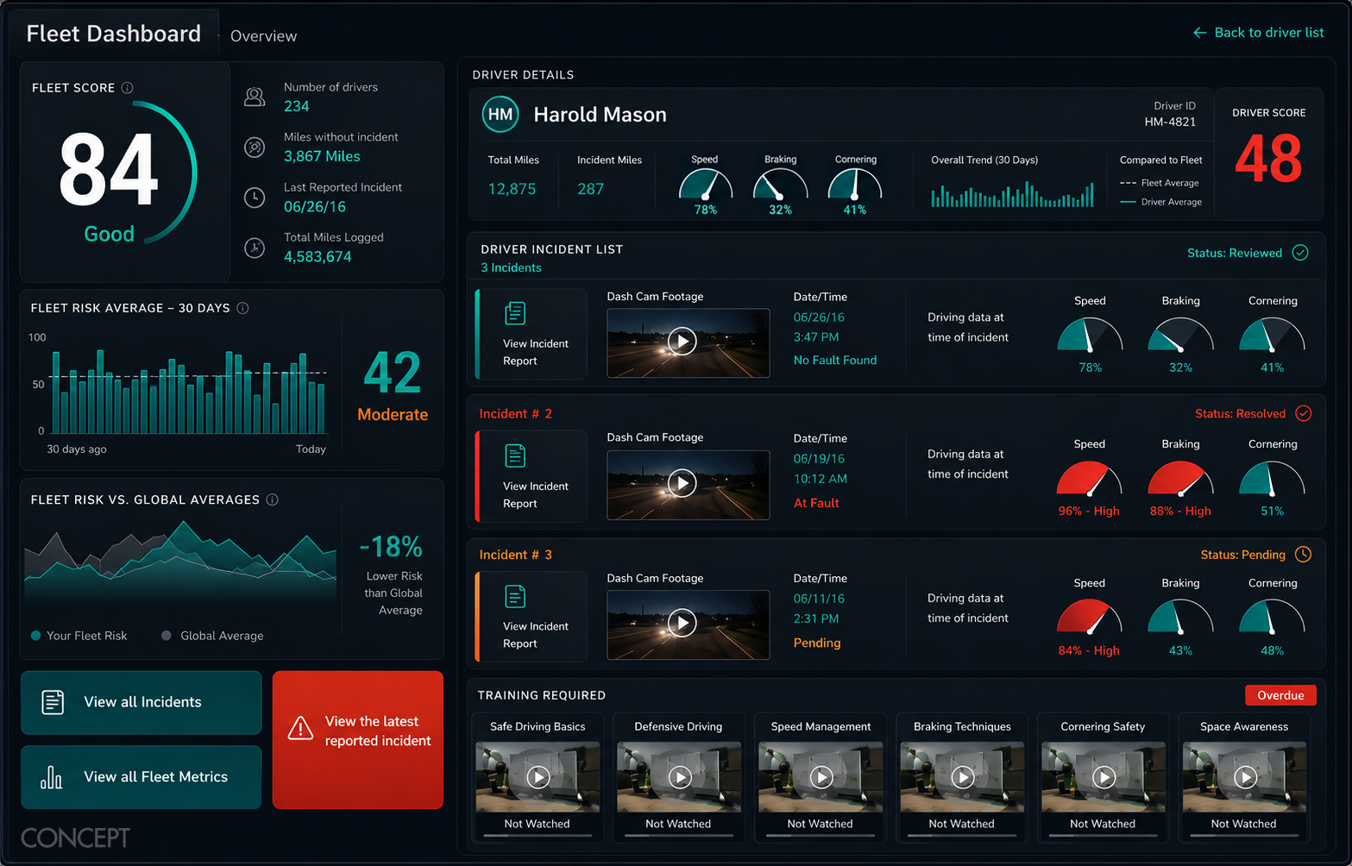Image resolution: width=1352 pixels, height=866 pixels.
Task: Click the Fleet Risk 30-day bar chart
Action: pos(189,391)
